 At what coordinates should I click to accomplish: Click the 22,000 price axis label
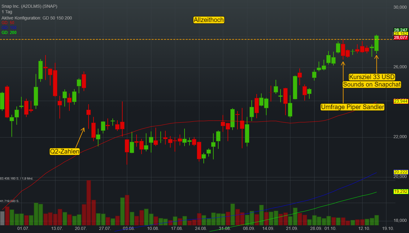point(400,137)
